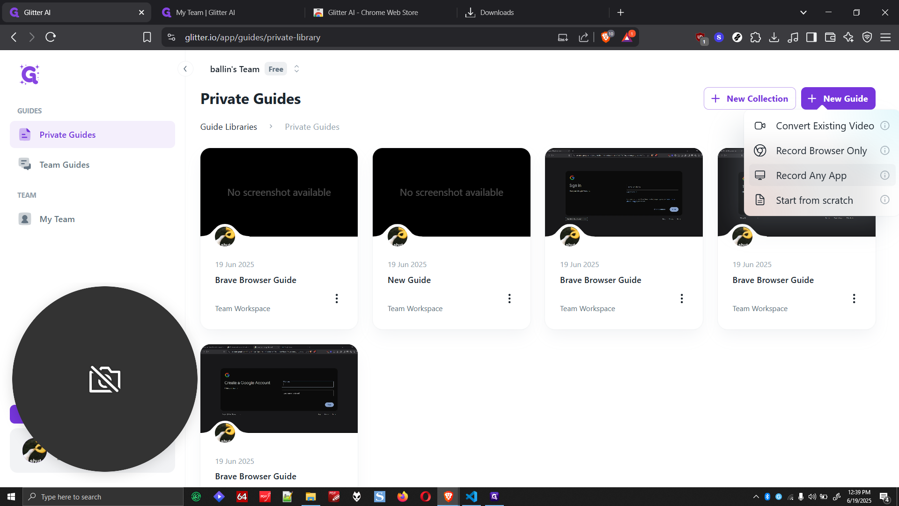Click info icon beside Record Browser Only
The width and height of the screenshot is (899, 506).
pos(885,150)
